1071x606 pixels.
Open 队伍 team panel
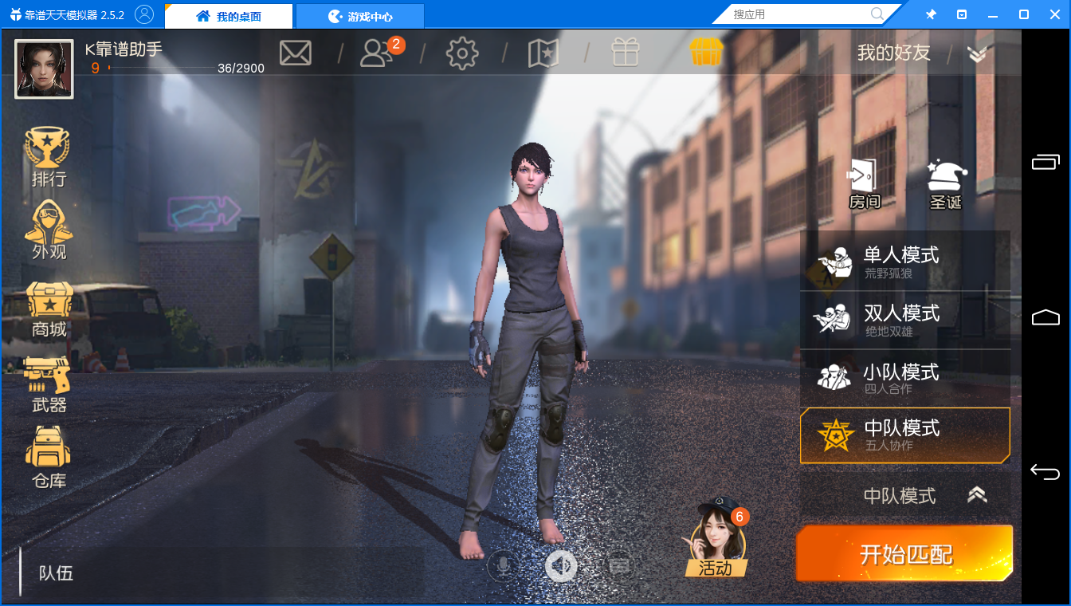coord(56,573)
